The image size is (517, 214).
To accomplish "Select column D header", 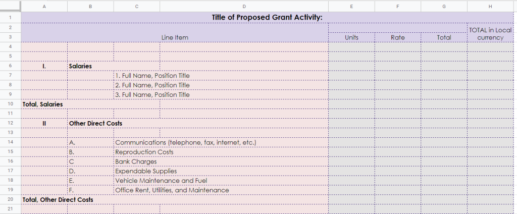I will [244, 6].
